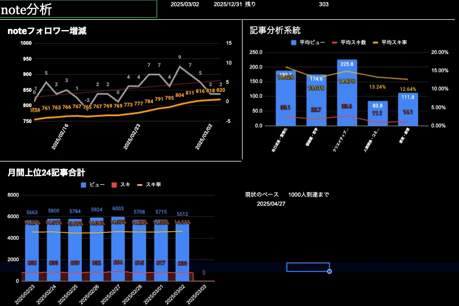The height and width of the screenshot is (306, 459).
Task: Click the yellow スキ率 legend marker
Action: click(140, 185)
